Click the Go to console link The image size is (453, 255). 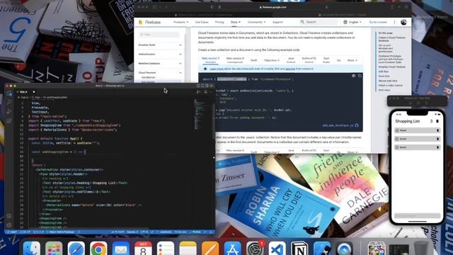click(378, 22)
